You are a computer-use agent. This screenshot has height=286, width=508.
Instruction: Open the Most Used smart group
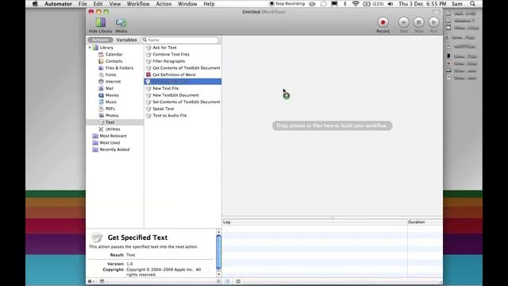click(x=110, y=143)
